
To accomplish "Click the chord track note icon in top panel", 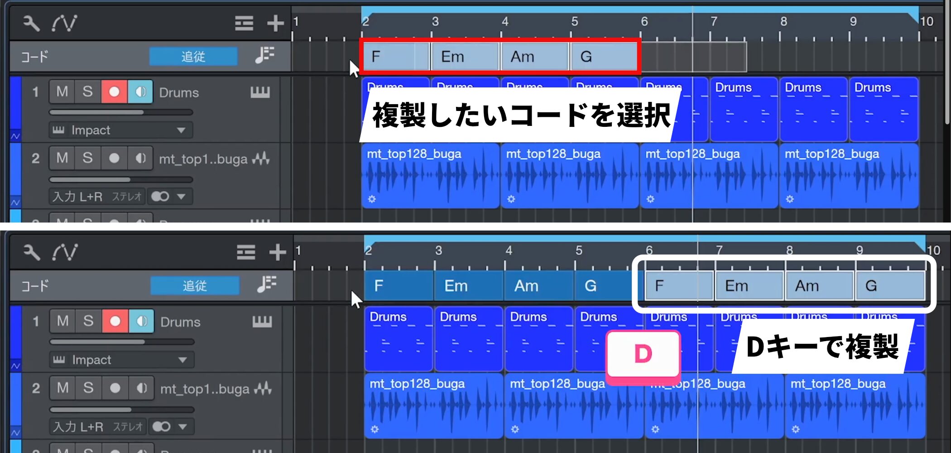I will [264, 56].
